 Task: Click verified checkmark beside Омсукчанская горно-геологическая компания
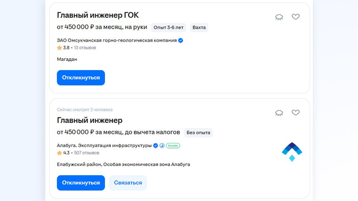click(181, 41)
